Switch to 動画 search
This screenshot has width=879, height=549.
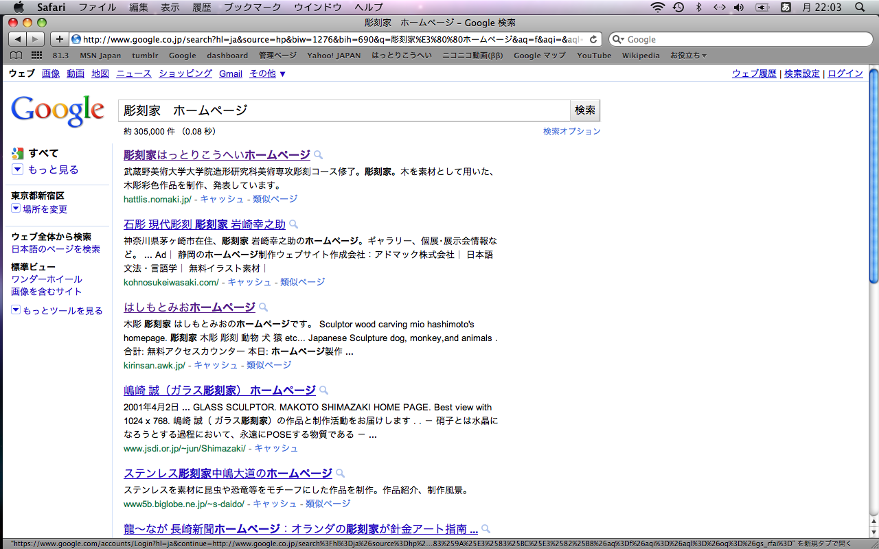click(76, 73)
